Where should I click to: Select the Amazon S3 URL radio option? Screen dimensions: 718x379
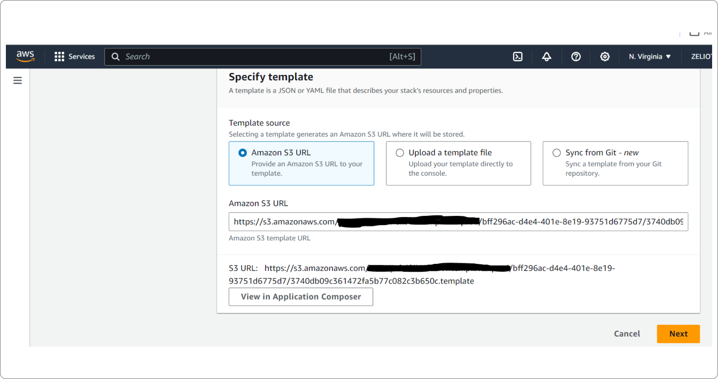(x=242, y=153)
